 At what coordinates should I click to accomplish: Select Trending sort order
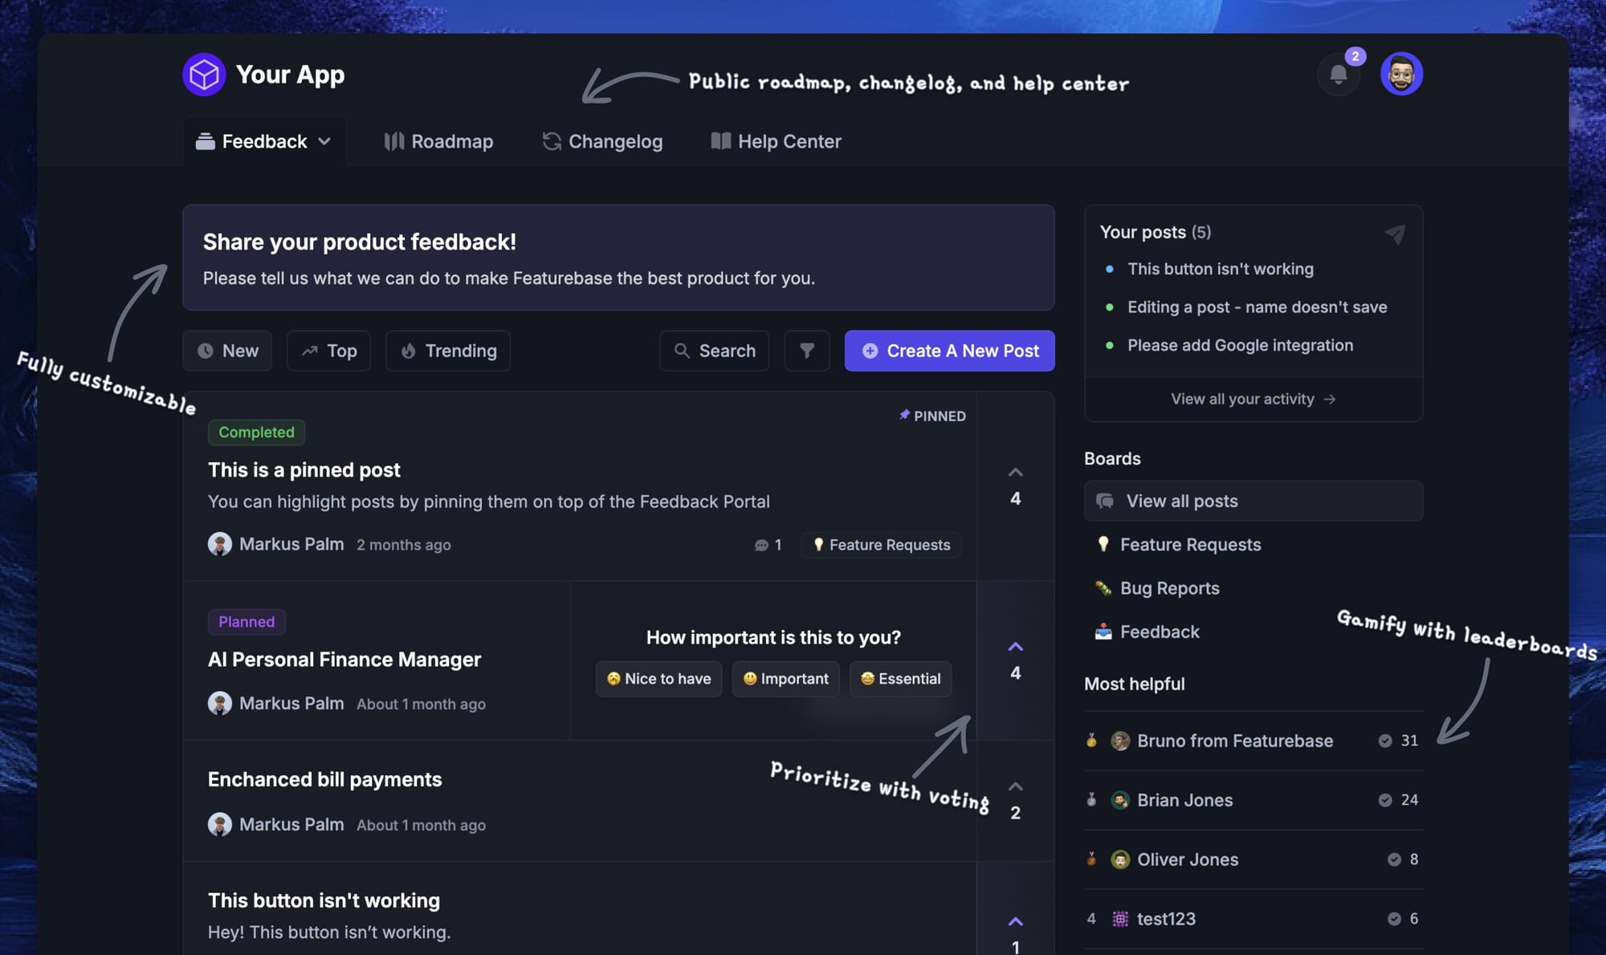[447, 351]
